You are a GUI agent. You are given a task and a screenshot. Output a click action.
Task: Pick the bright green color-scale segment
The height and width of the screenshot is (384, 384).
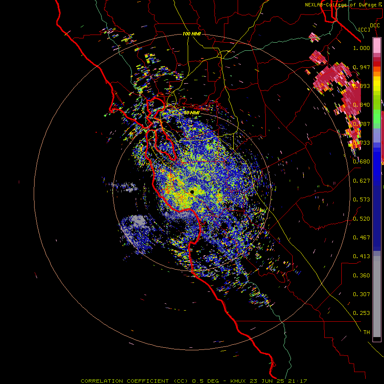tap(377, 116)
